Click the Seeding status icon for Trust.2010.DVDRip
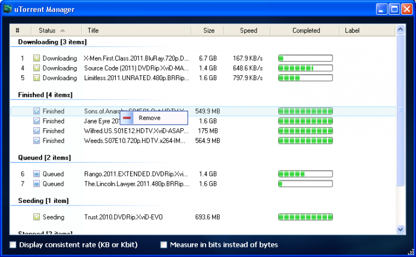 [36, 217]
